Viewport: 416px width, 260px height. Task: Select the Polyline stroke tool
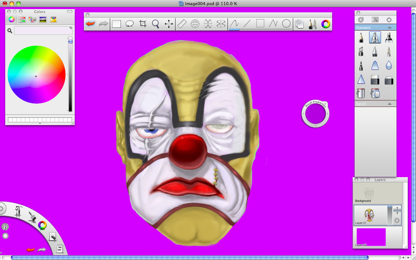coord(273,24)
